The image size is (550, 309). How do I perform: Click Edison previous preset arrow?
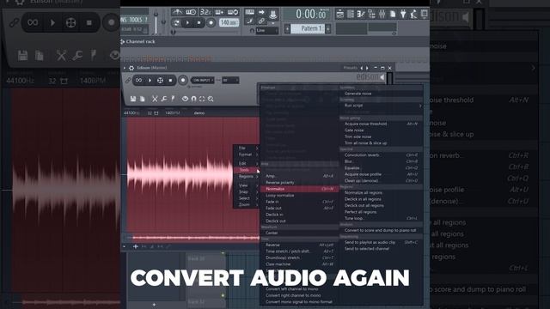tap(362, 68)
